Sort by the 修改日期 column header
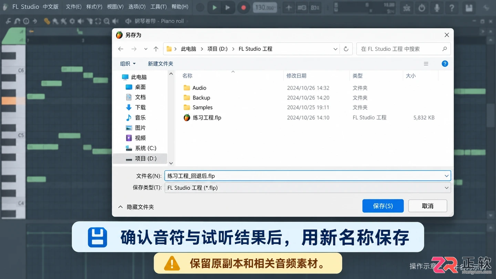This screenshot has width=496, height=279. pos(296,76)
